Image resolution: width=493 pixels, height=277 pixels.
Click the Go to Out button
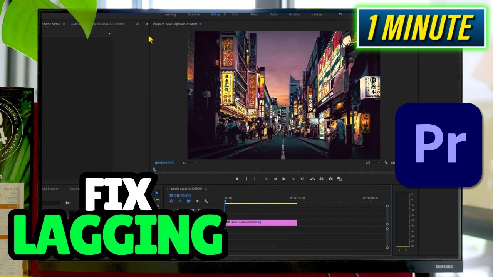[x=302, y=179]
